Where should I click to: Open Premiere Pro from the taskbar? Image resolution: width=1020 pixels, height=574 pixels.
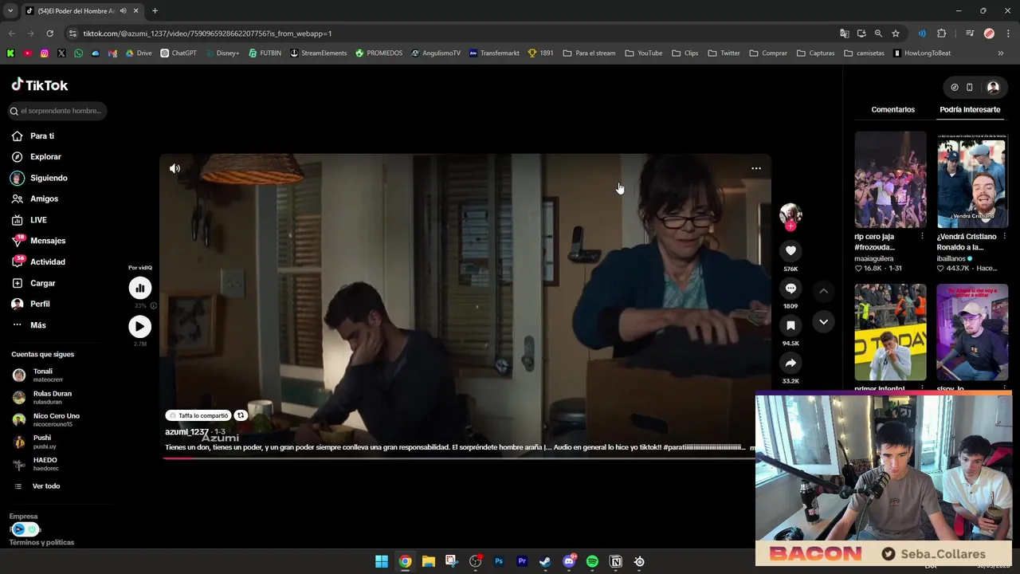522,561
